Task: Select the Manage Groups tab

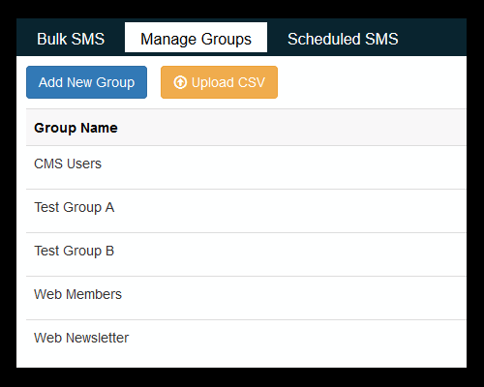Action: pos(196,38)
